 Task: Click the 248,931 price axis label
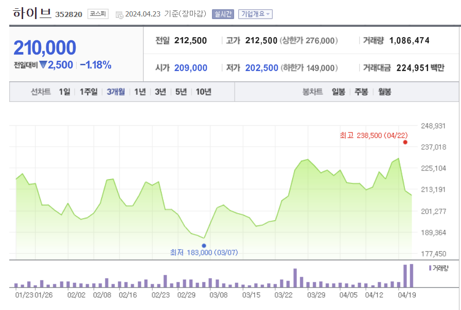click(x=433, y=126)
